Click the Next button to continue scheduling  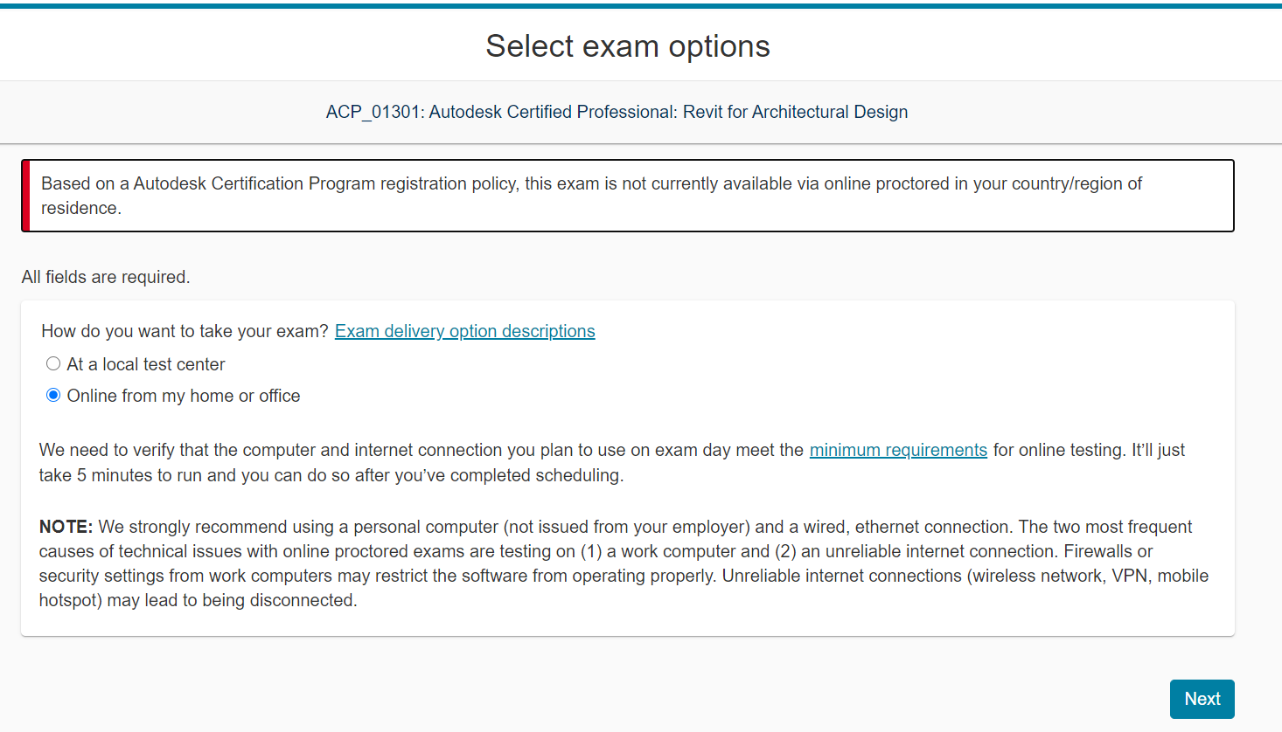[x=1202, y=699]
